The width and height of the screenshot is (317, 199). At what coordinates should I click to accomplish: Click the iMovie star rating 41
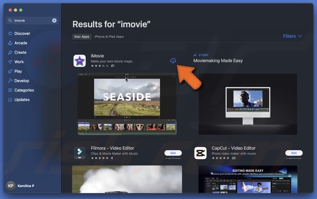coord(102,66)
